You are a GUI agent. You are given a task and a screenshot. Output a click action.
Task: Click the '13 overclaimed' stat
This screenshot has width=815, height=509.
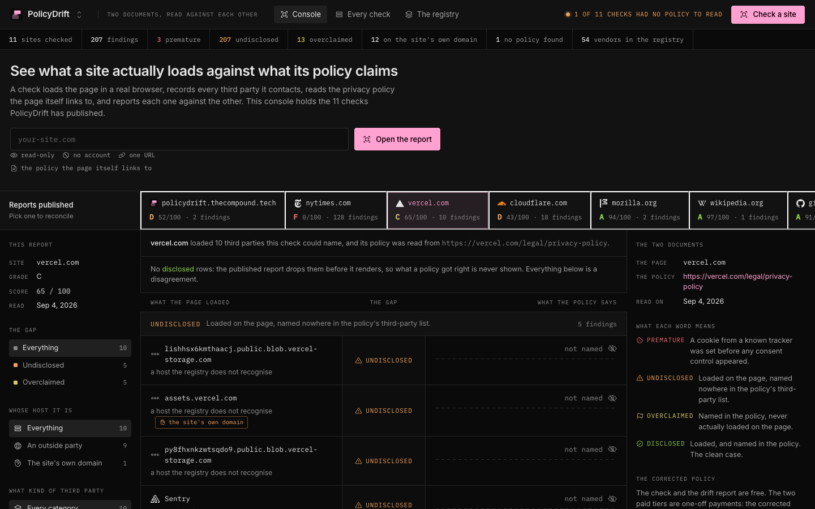tap(325, 40)
